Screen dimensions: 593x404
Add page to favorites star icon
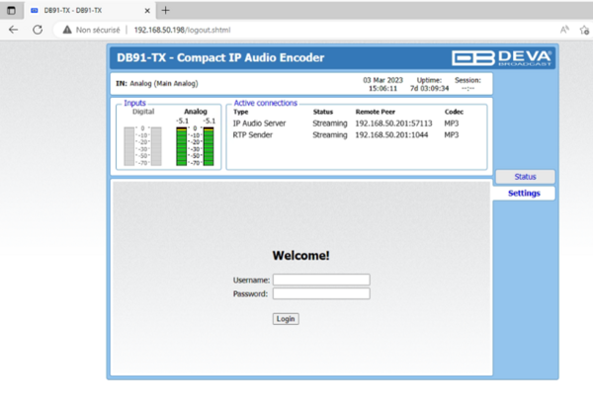[x=584, y=30]
